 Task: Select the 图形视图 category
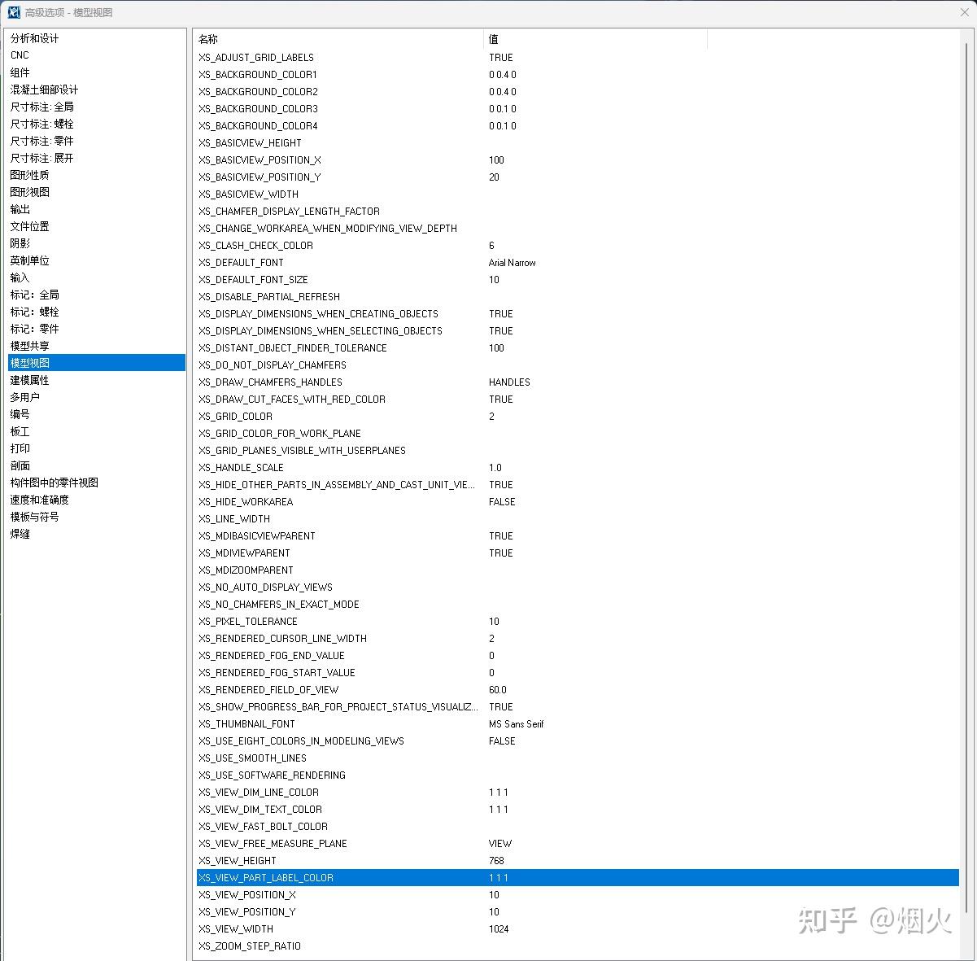pyautogui.click(x=29, y=192)
